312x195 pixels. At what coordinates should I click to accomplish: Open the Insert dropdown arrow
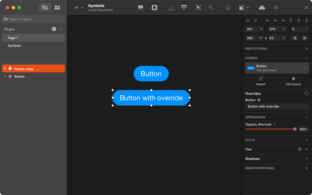pos(82,8)
